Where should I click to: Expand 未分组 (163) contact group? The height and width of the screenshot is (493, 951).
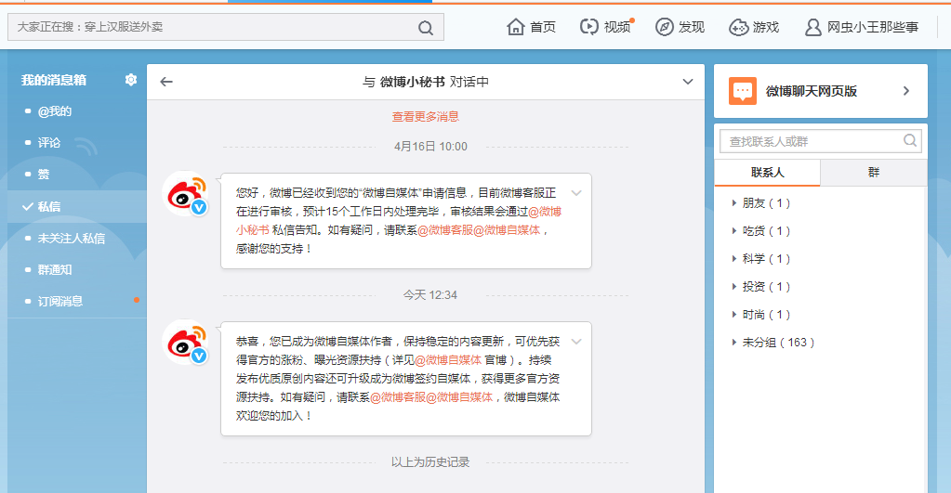(x=773, y=343)
